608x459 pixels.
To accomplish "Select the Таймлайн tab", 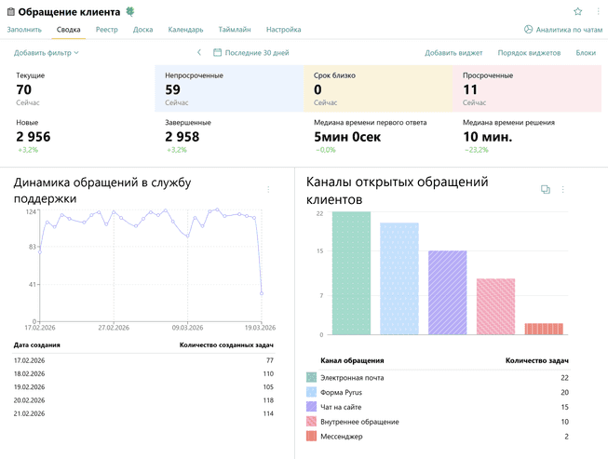I will point(235,30).
